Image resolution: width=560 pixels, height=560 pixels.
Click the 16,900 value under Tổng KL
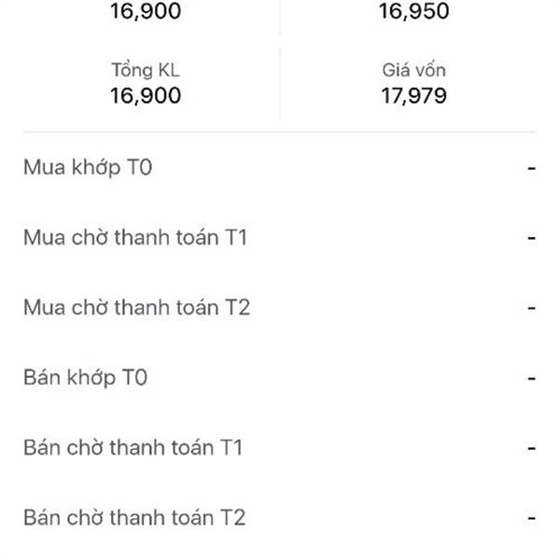click(x=145, y=95)
